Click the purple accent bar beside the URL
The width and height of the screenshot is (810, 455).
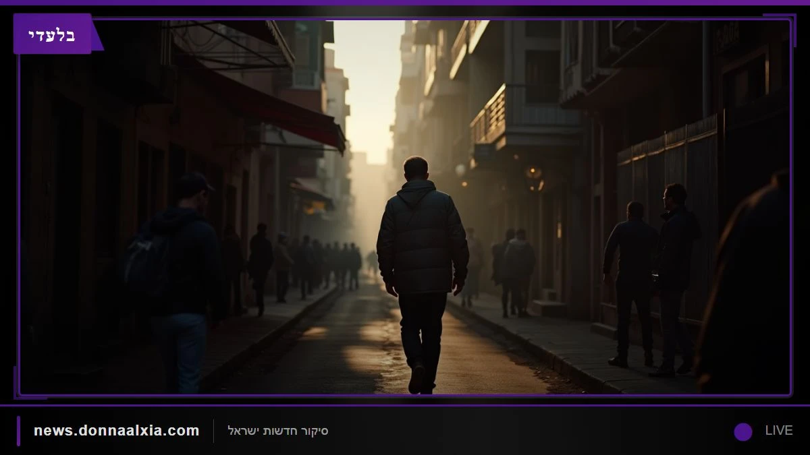(x=18, y=431)
